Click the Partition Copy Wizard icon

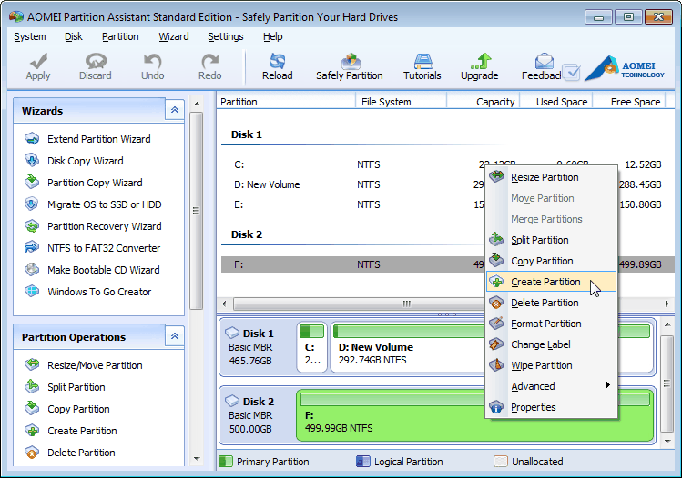pyautogui.click(x=32, y=183)
